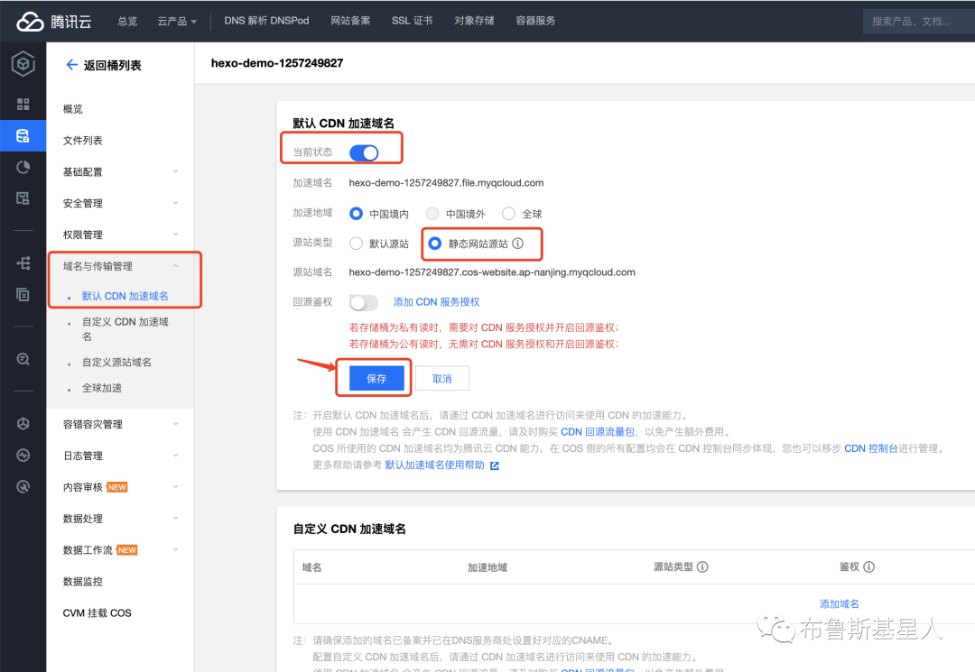Toggle the 当前状态 CDN switch off
This screenshot has height=672, width=975.
(364, 152)
